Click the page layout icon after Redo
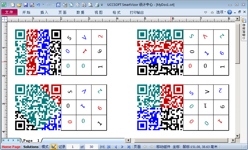The width and height of the screenshot is (248, 150). [58, 5]
